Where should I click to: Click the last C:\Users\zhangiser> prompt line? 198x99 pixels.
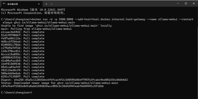tap(16, 92)
